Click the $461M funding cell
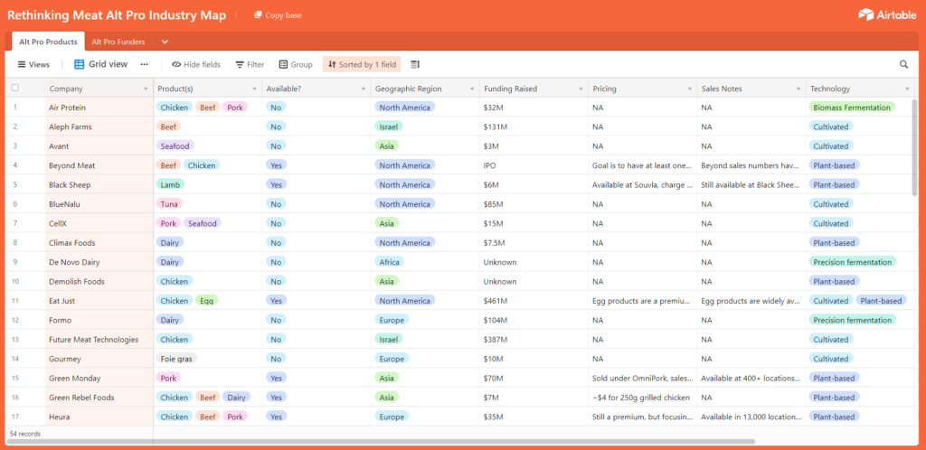This screenshot has width=926, height=450. [534, 301]
